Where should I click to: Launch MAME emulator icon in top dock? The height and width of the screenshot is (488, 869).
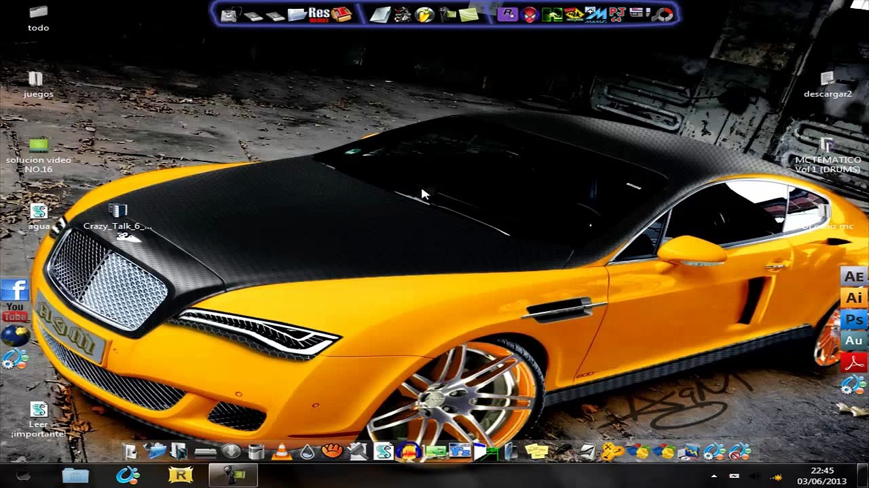point(595,14)
